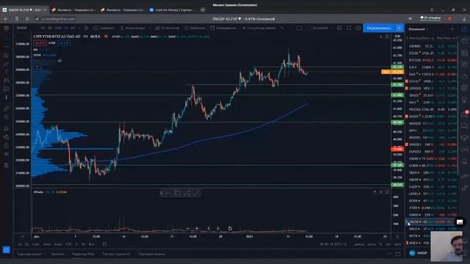Collapse the bottom panel chevron
Screen dimensions: 470x264
[x=389, y=254]
